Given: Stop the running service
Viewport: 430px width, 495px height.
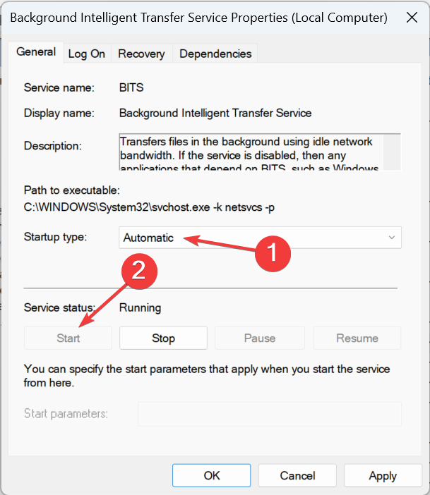Looking at the screenshot, I should pos(163,338).
